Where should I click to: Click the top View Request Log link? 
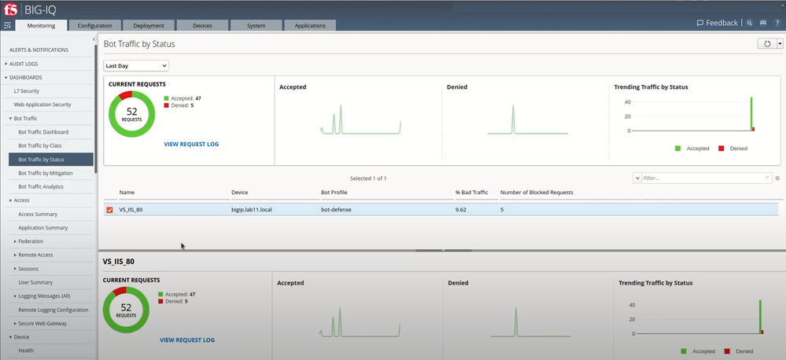(191, 145)
